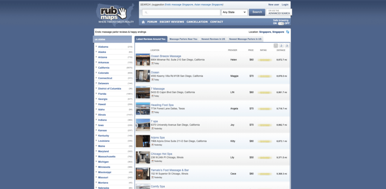The height and width of the screenshot is (189, 386).
Task: Click the calendar icon in the Heading Foot Spa row
Action: pos(152,112)
